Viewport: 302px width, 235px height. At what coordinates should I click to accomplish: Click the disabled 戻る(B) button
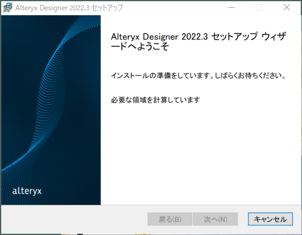[170, 219]
